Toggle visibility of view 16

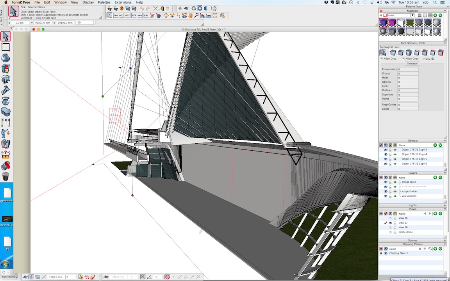click(x=390, y=218)
